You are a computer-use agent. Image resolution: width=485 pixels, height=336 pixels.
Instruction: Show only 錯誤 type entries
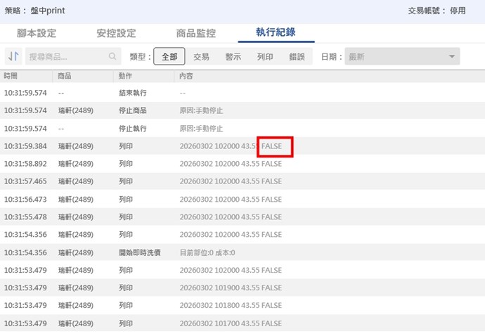(297, 57)
